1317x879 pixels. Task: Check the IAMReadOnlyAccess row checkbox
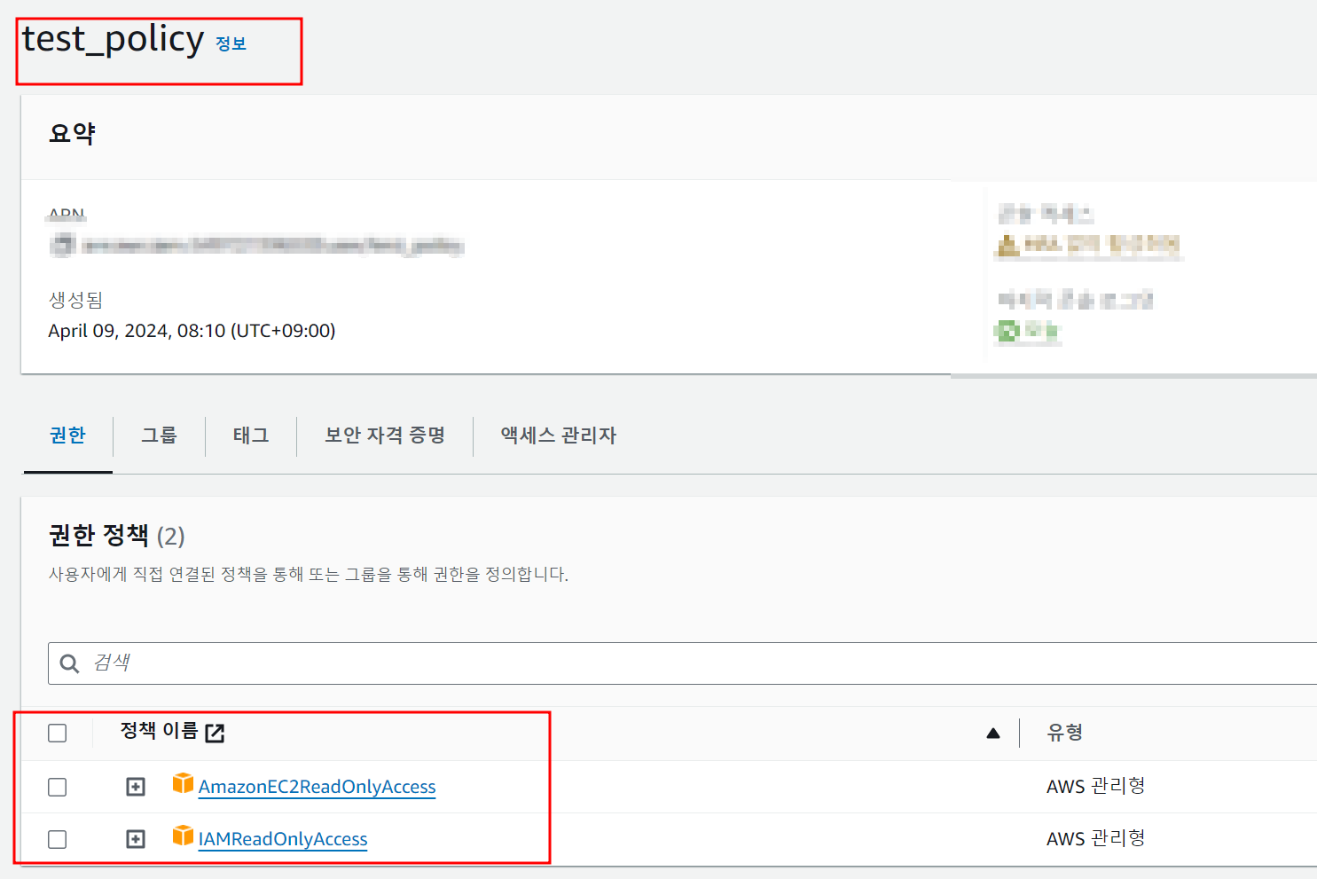point(58,839)
